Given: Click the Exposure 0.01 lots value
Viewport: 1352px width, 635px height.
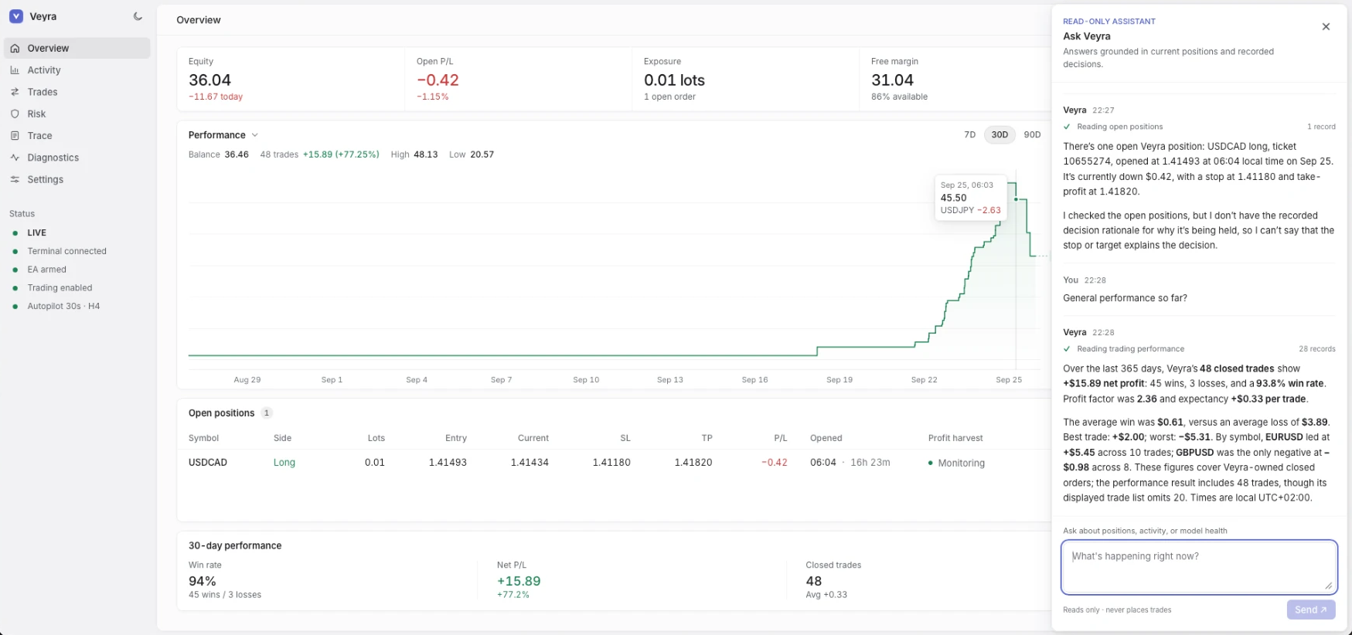Looking at the screenshot, I should (674, 80).
